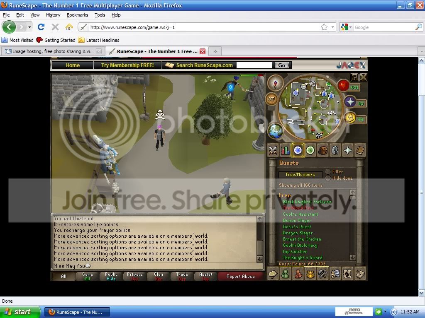The image size is (425, 318).
Task: Switch to the Image hosting browser tab
Action: click(50, 51)
